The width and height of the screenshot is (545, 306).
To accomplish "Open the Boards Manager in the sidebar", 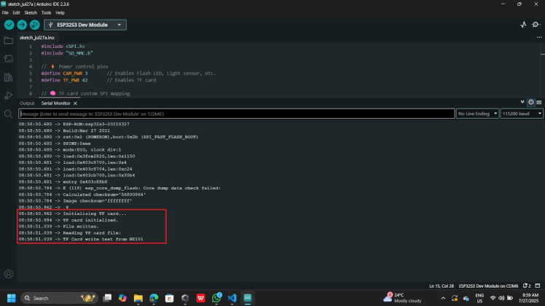I will 9,58.
